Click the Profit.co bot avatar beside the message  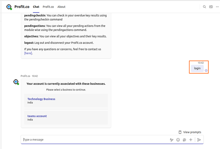(16, 82)
